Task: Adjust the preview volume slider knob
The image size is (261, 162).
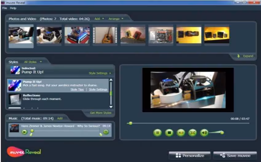Action: [x=222, y=133]
